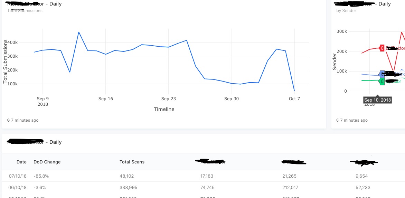Click the red sender line's 300k peak
Viewport: 405px width, 198px height.
pyautogui.click(x=402, y=32)
